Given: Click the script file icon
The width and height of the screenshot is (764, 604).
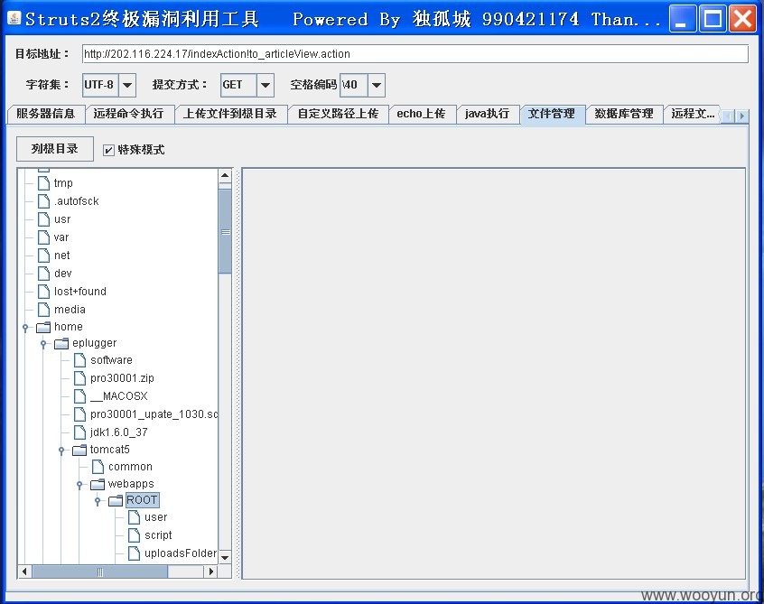Looking at the screenshot, I should [x=134, y=535].
